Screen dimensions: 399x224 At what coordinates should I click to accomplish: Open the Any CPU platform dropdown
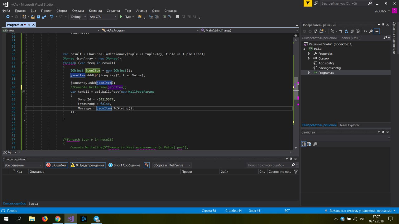coord(103,17)
